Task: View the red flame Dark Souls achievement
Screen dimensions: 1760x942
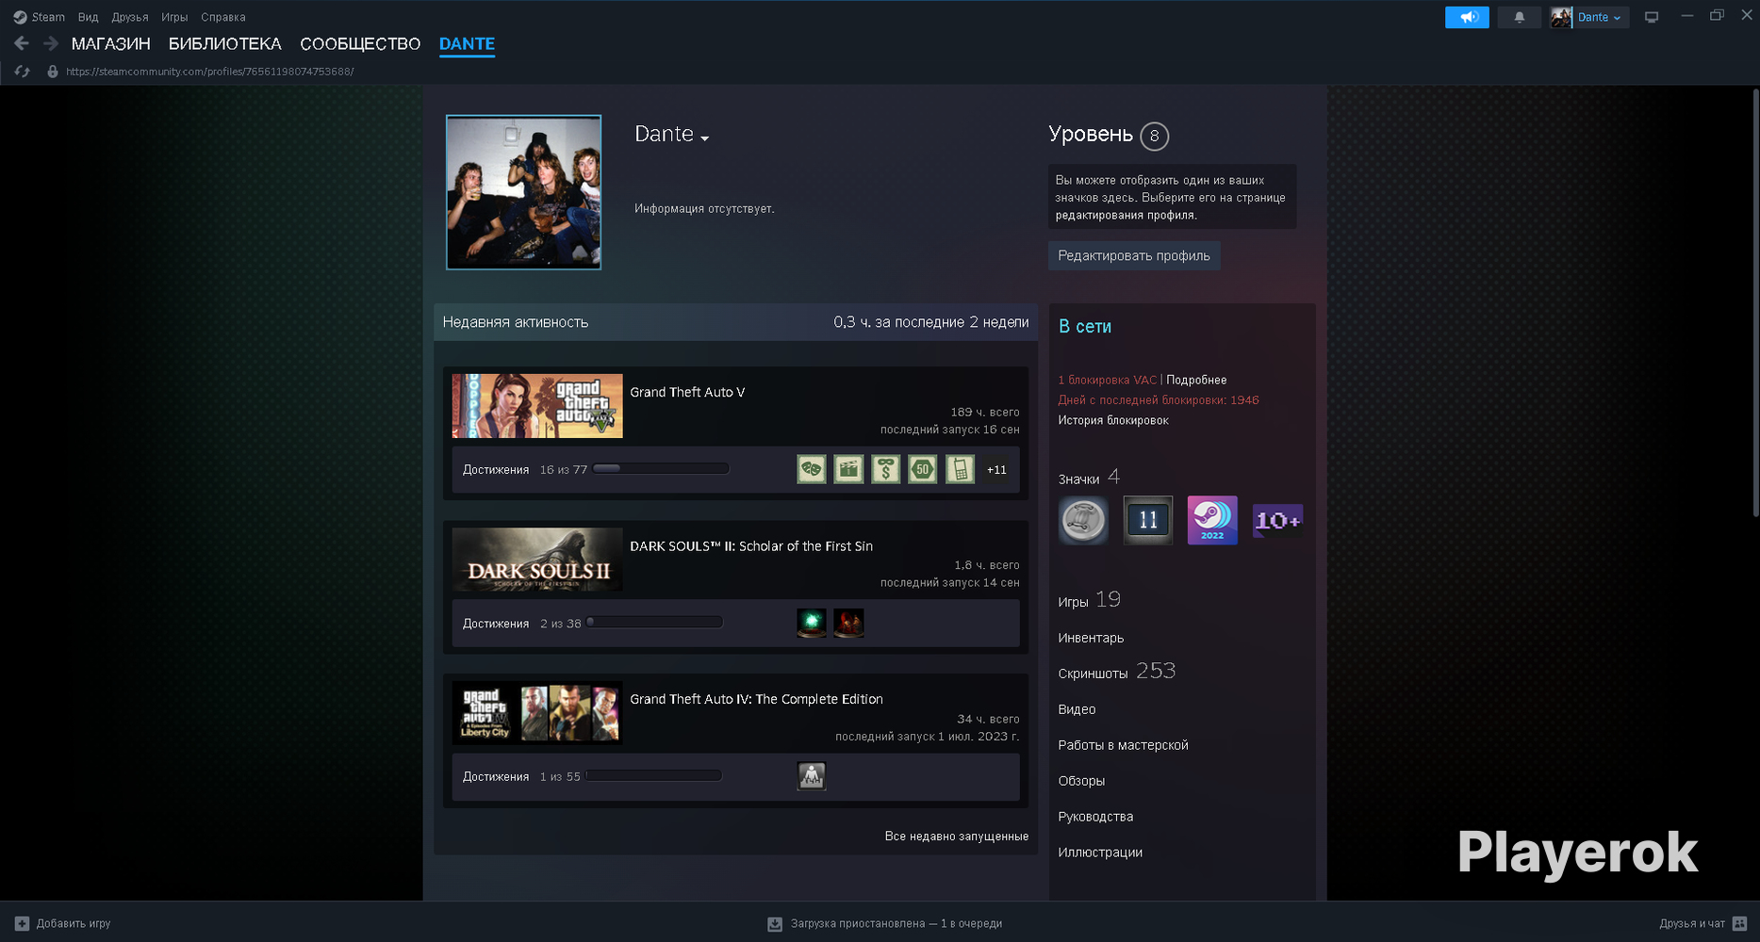Action: (x=848, y=623)
